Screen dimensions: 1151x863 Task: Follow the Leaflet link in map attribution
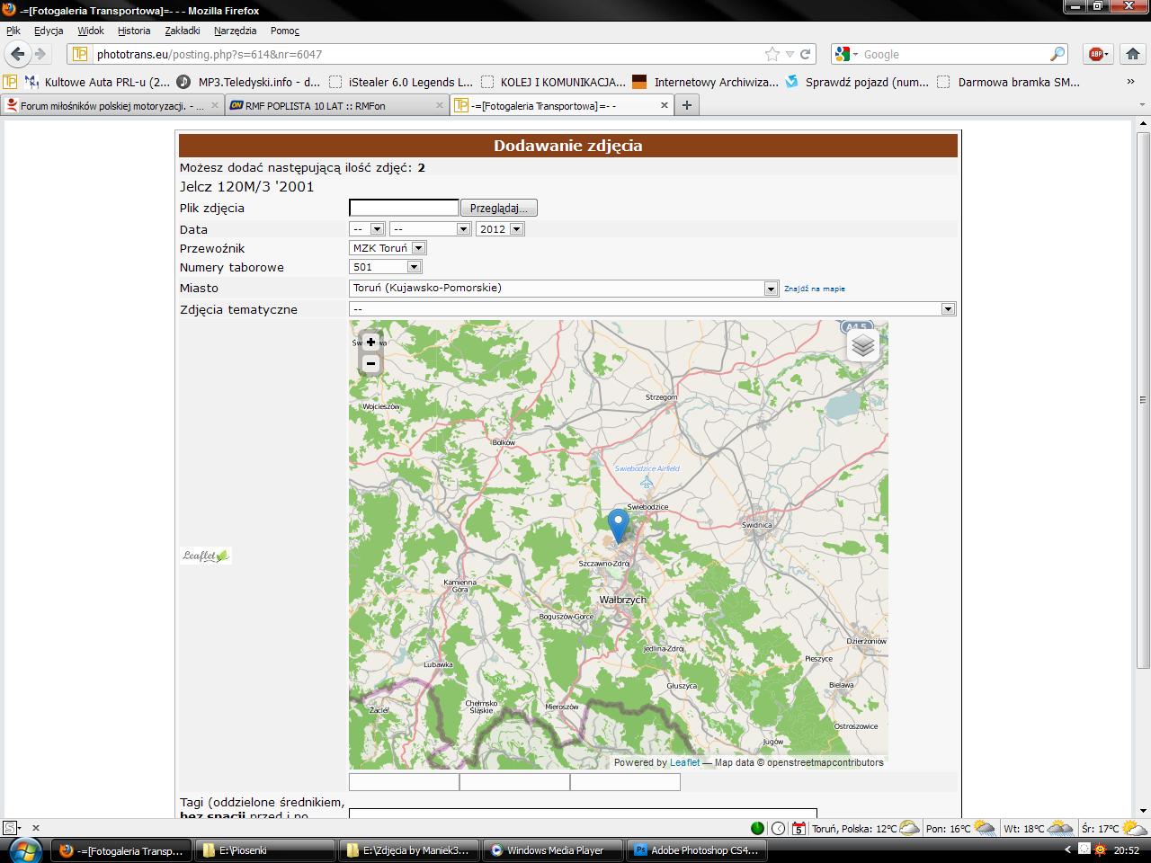pos(684,762)
